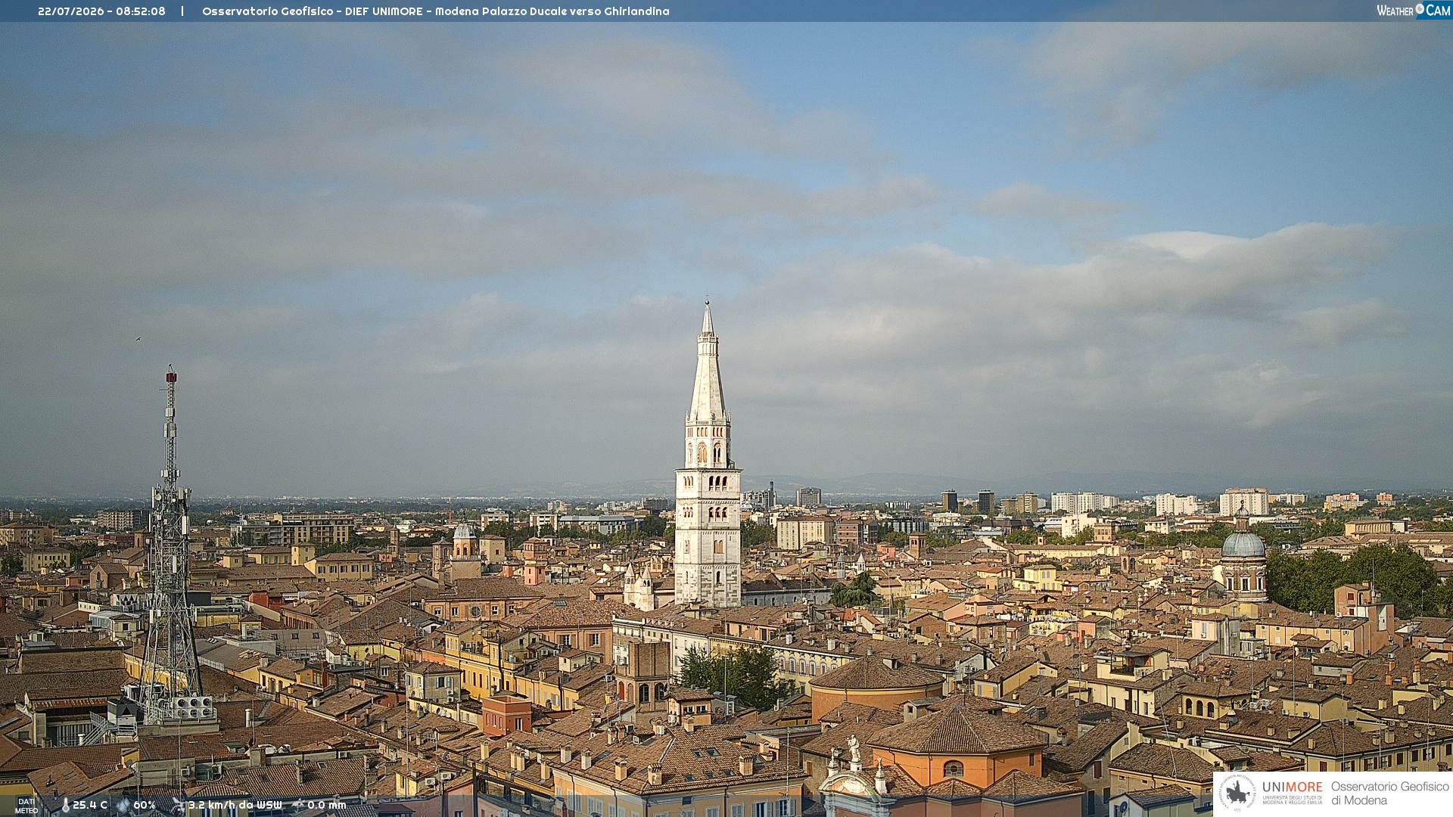Click the 3.2 km/h da WSW reading
This screenshot has width=1453, height=817.
[235, 805]
